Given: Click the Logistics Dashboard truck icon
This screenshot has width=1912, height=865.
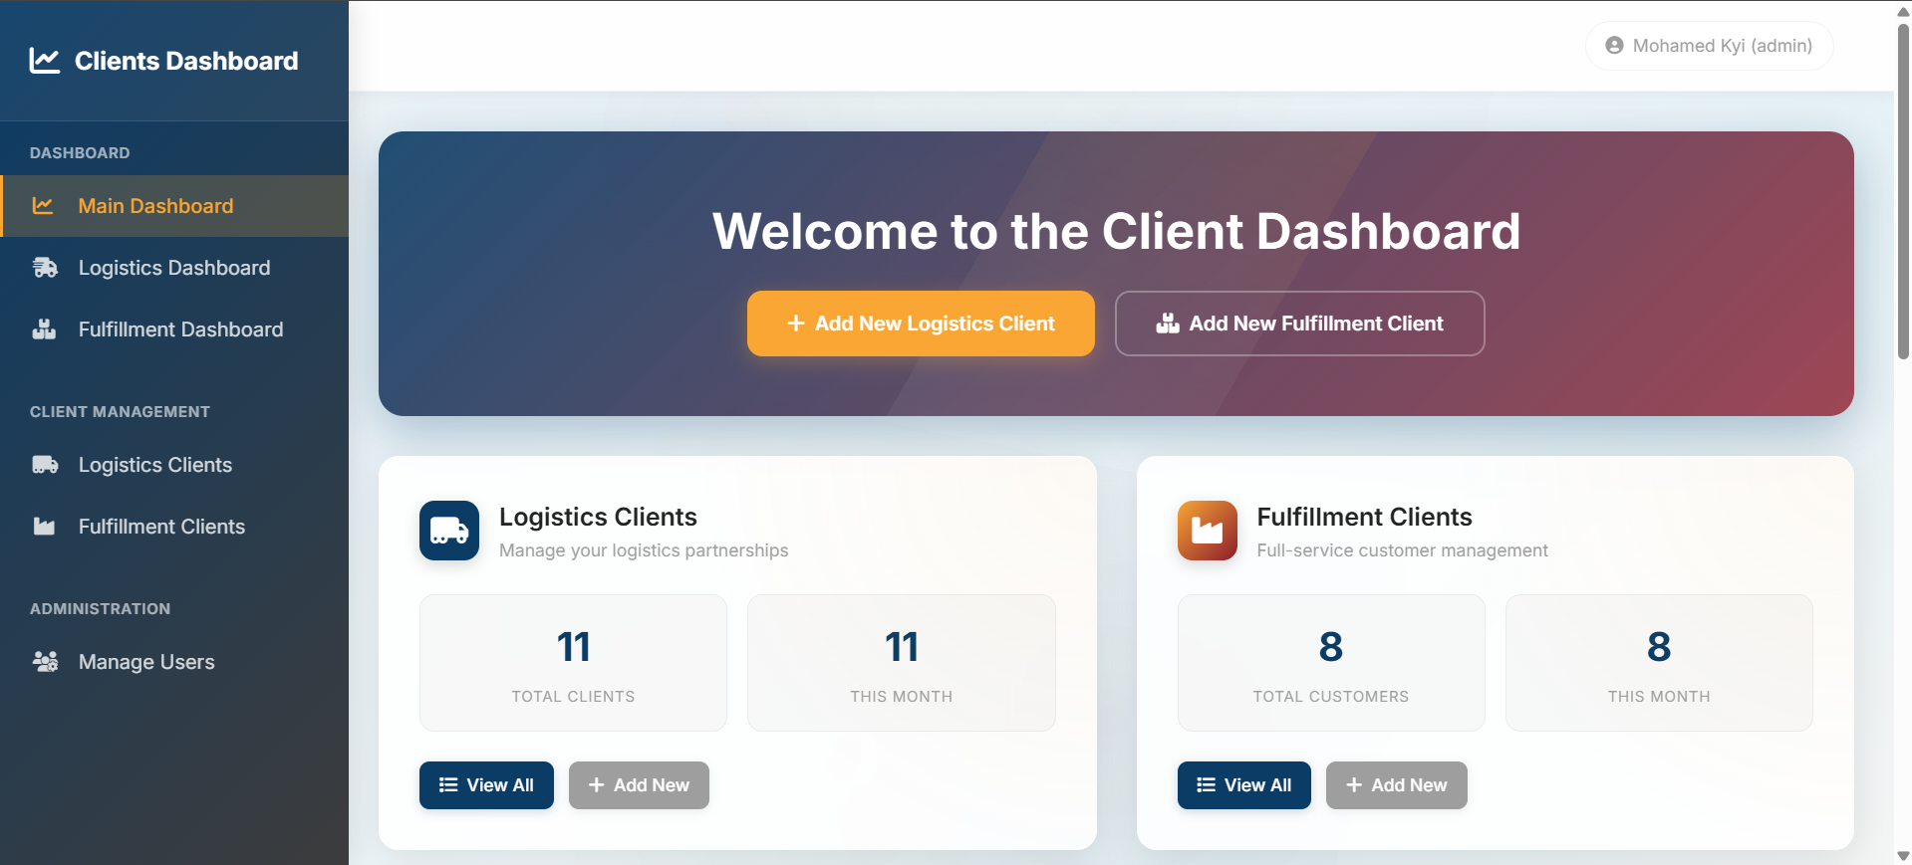Looking at the screenshot, I should pos(45,268).
